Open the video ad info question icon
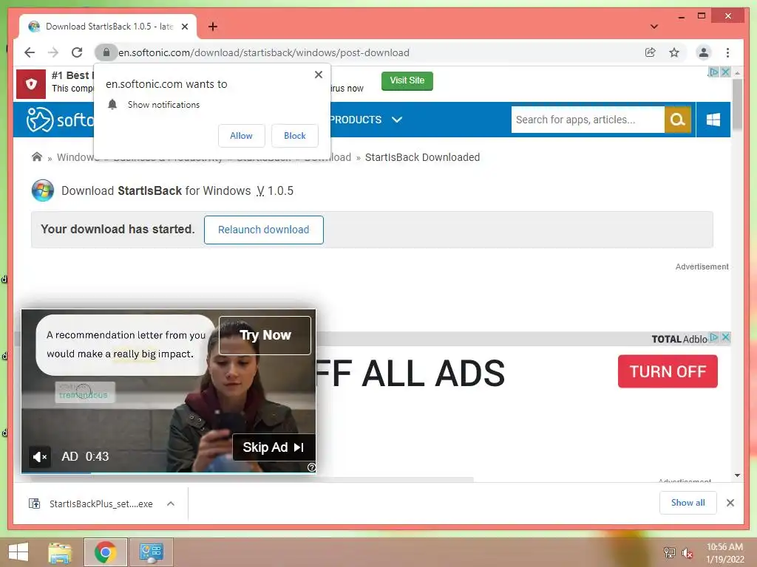The height and width of the screenshot is (567, 757). click(x=311, y=467)
